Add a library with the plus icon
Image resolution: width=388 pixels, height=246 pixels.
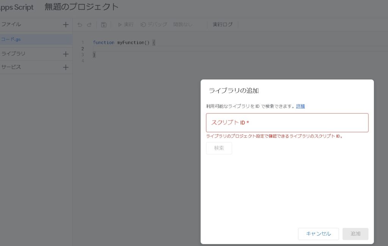tap(66, 54)
